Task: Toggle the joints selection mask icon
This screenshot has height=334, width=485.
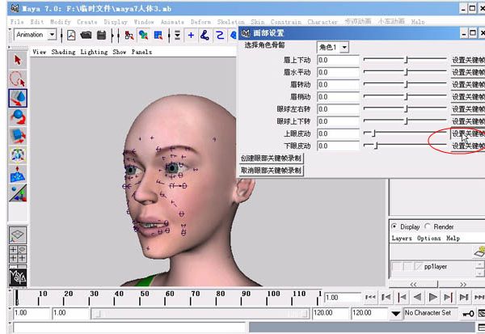Action: click(205, 35)
